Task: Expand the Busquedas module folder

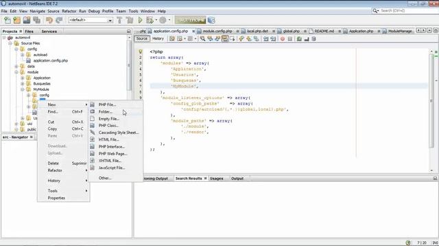Action: point(23,83)
